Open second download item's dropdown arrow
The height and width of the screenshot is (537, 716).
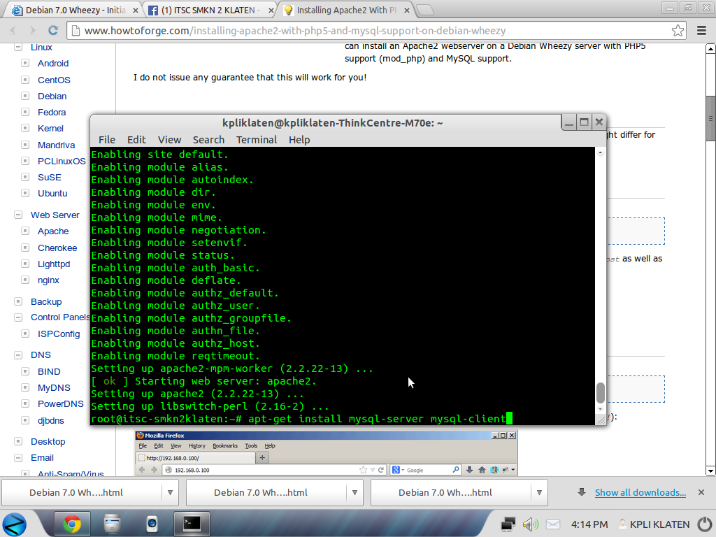tap(355, 493)
